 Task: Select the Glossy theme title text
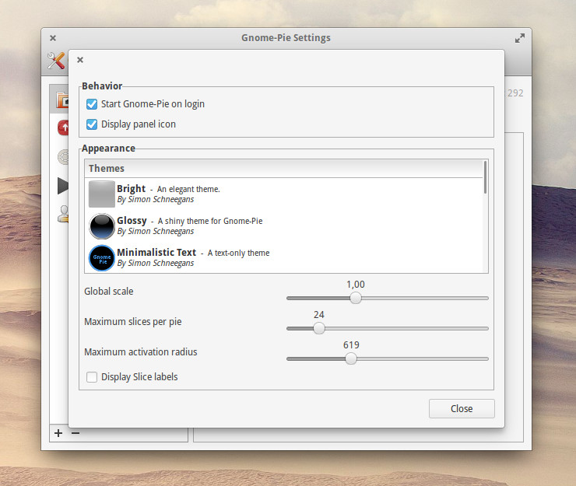pyautogui.click(x=132, y=221)
